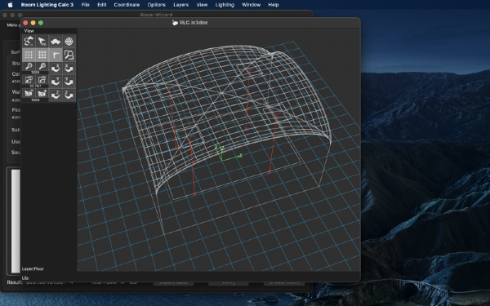
Task: Click the Room Wizard window title bar
Action: click(156, 15)
